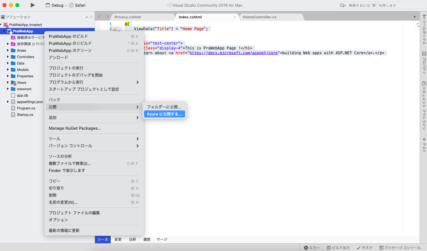
Task: Open 'バージョン コントロール' submenu
Action: (94, 146)
